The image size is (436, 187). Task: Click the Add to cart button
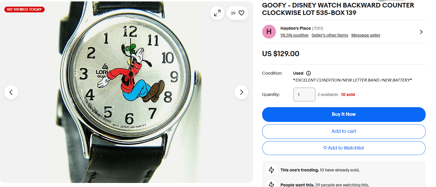click(x=344, y=131)
